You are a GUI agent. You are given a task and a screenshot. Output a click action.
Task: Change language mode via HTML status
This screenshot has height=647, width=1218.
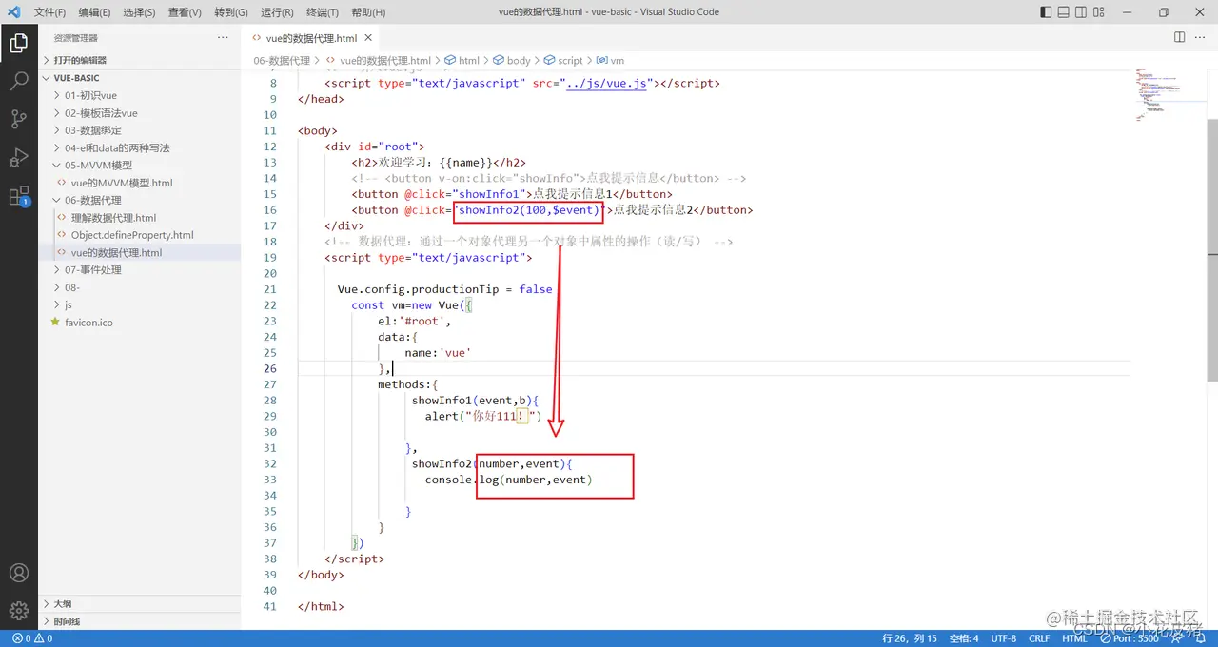coord(1074,638)
